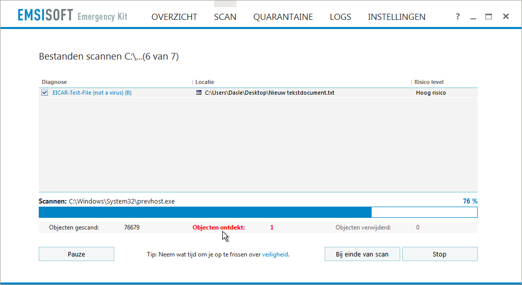Uncheck the EICAR-Test-File detection checkbox
522x285 pixels.
45,93
